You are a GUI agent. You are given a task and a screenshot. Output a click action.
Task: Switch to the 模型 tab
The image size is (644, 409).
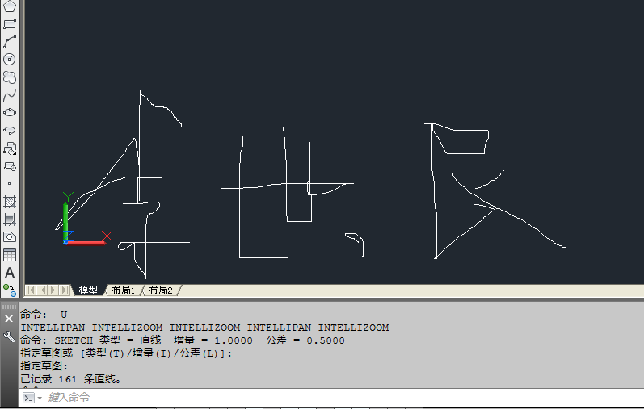point(88,290)
